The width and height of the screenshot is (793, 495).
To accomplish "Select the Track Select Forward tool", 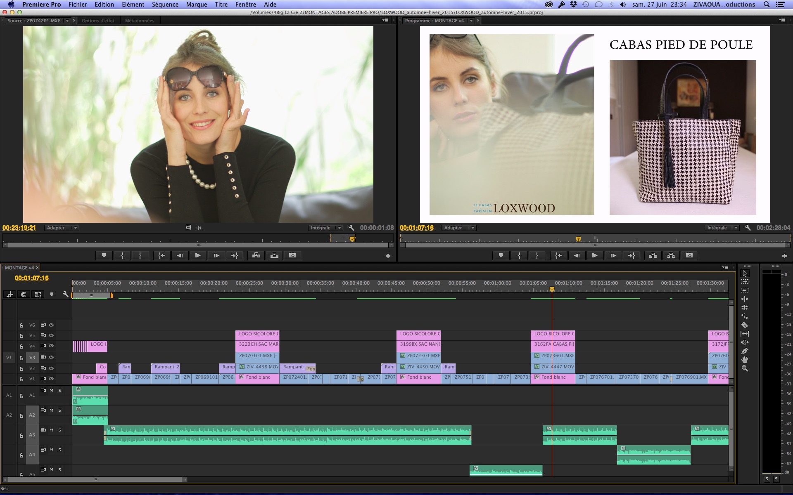I will pyautogui.click(x=745, y=282).
